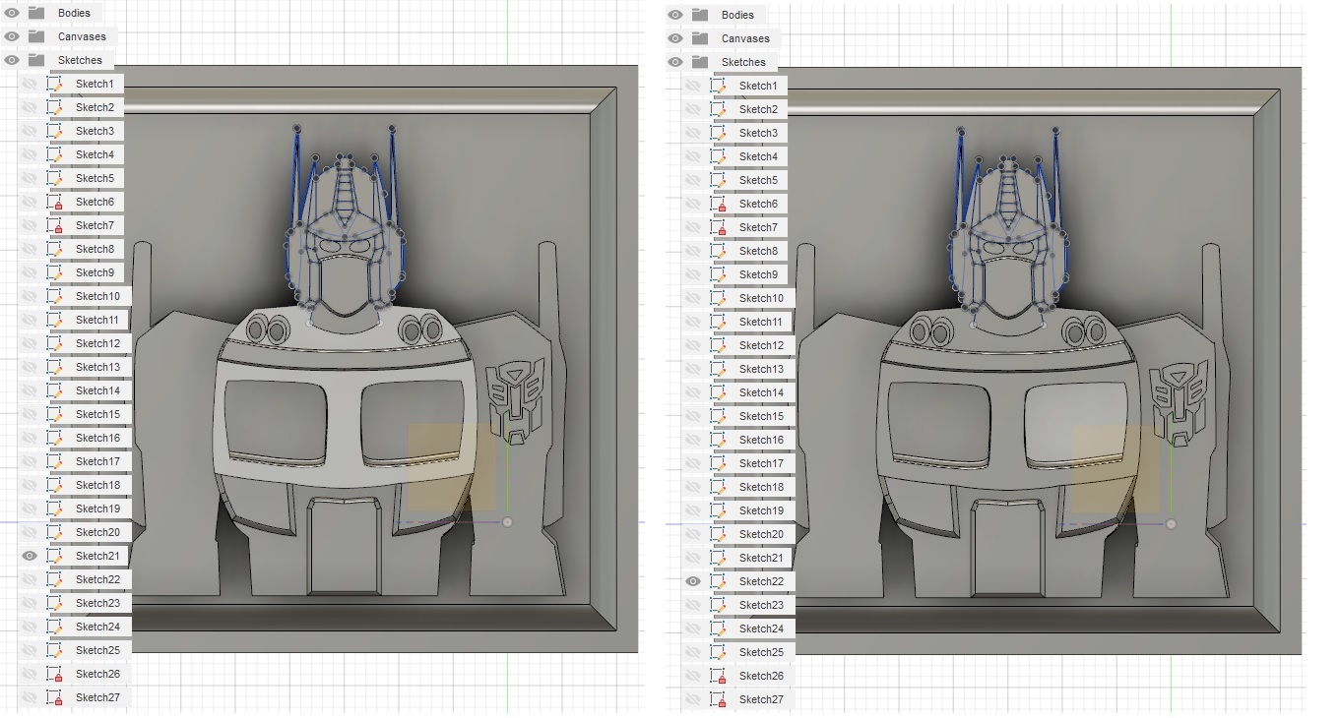Image resolution: width=1339 pixels, height=718 pixels.
Task: Hide Bodies using eye in right browser
Action: 675,15
